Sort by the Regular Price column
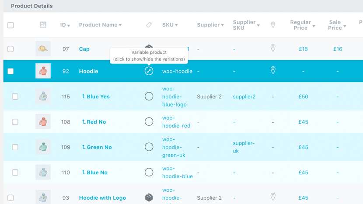This screenshot has width=363, height=204. tap(302, 25)
